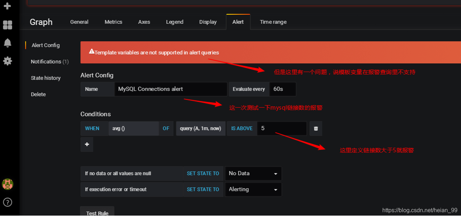
Task: Delete the condition with trash icon
Action: pos(316,129)
